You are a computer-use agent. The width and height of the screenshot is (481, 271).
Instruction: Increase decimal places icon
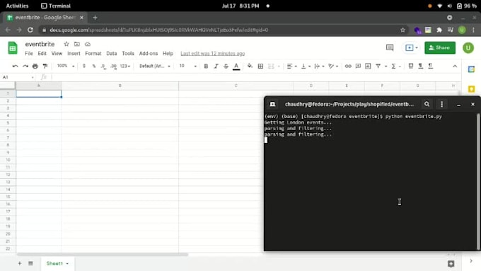113,66
